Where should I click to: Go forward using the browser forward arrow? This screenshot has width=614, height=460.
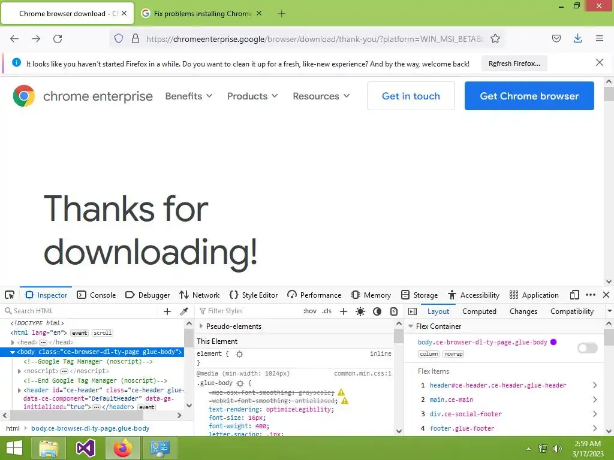pos(36,39)
